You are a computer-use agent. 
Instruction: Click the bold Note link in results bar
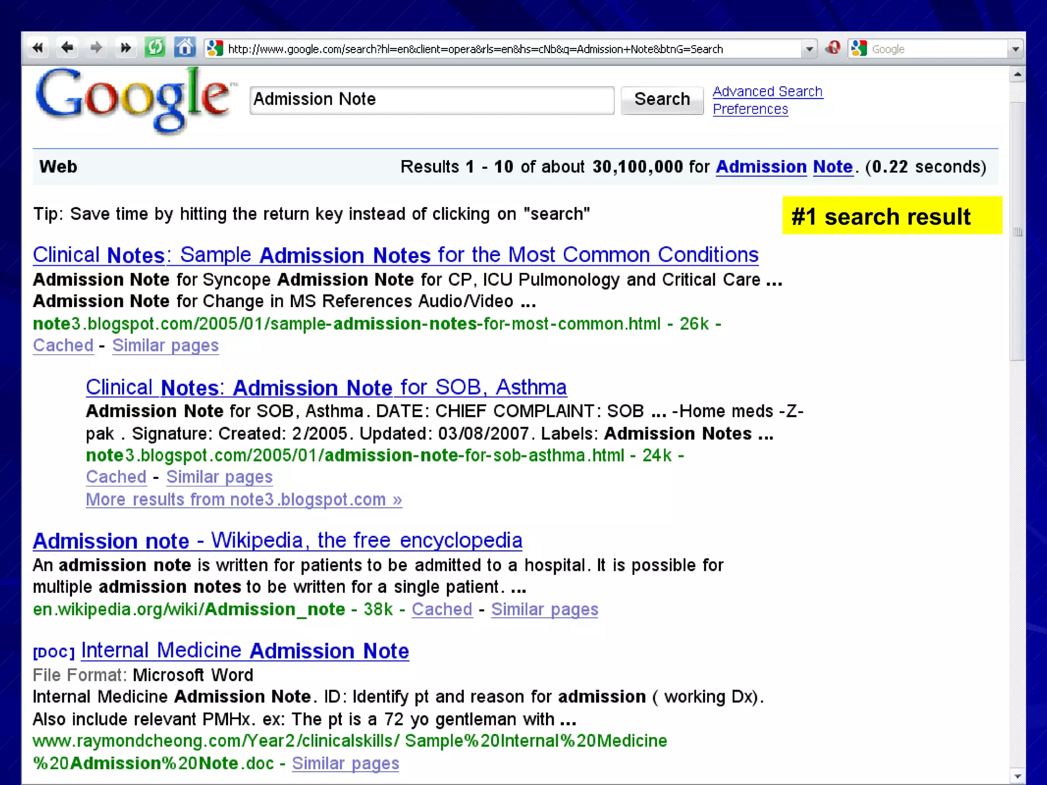click(x=833, y=167)
